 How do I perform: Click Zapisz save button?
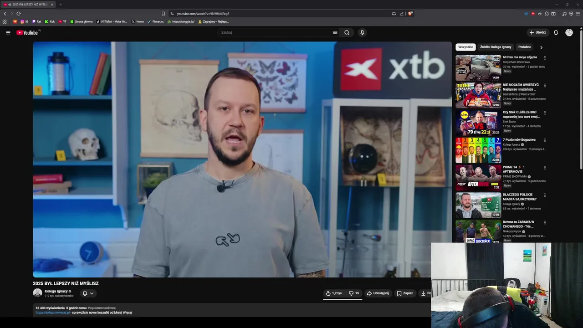tap(405, 293)
